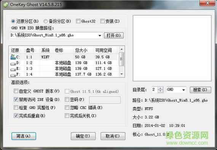Screen dimensions: 217x150
Task: Enable 完成后关机 (X) checkbox
Action: point(67,115)
